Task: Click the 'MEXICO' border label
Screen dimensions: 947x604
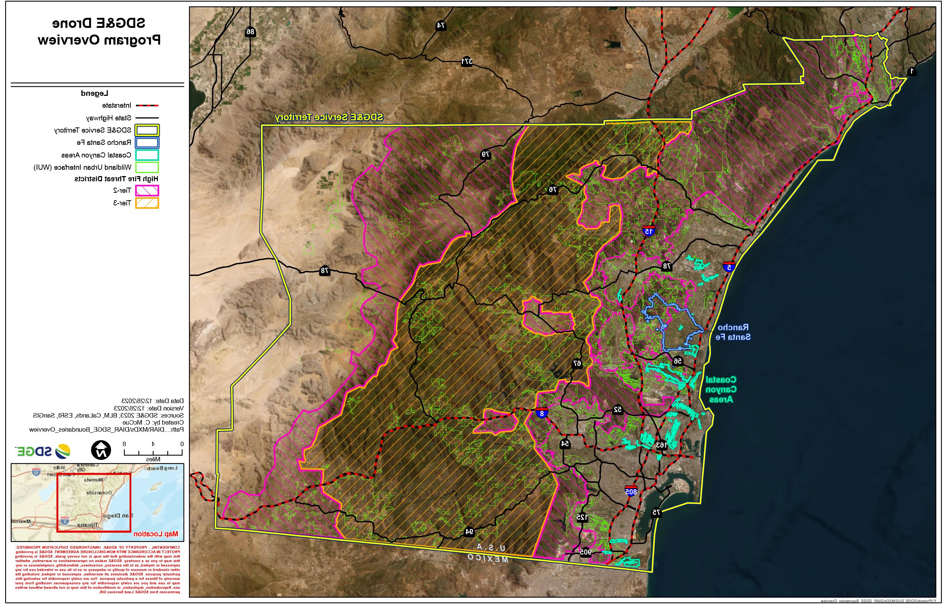Action: click(x=488, y=558)
